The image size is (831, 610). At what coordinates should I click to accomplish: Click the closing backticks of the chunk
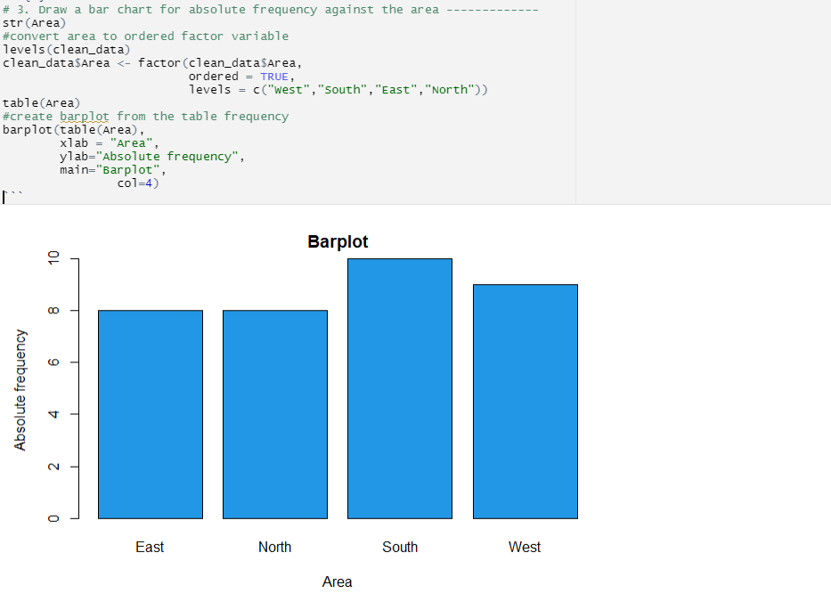click(12, 195)
